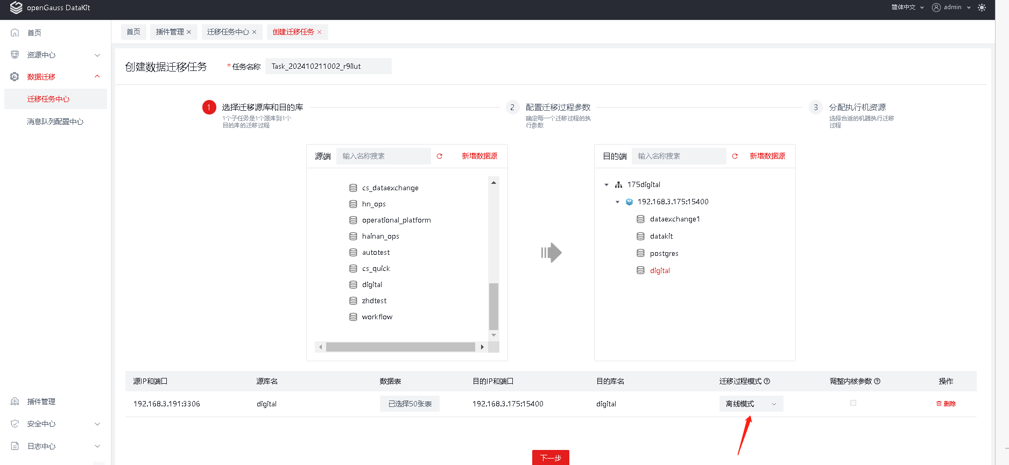
Task: Open the admin account dropdown arrow
Action: 969,8
